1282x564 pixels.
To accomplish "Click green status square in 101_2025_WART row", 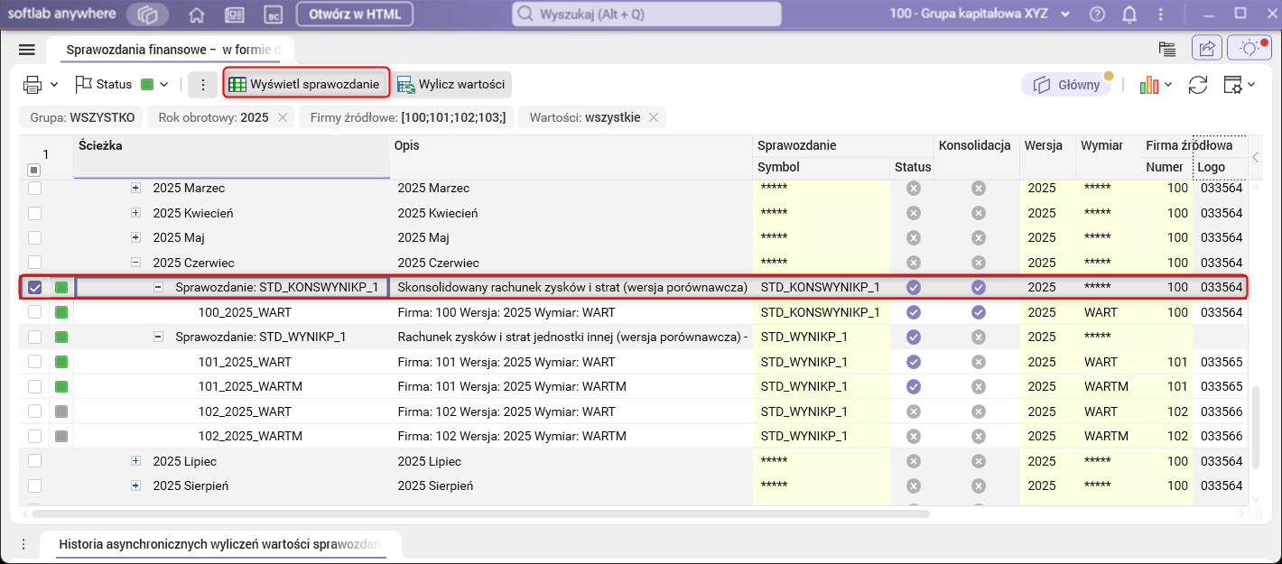I will point(61,362).
